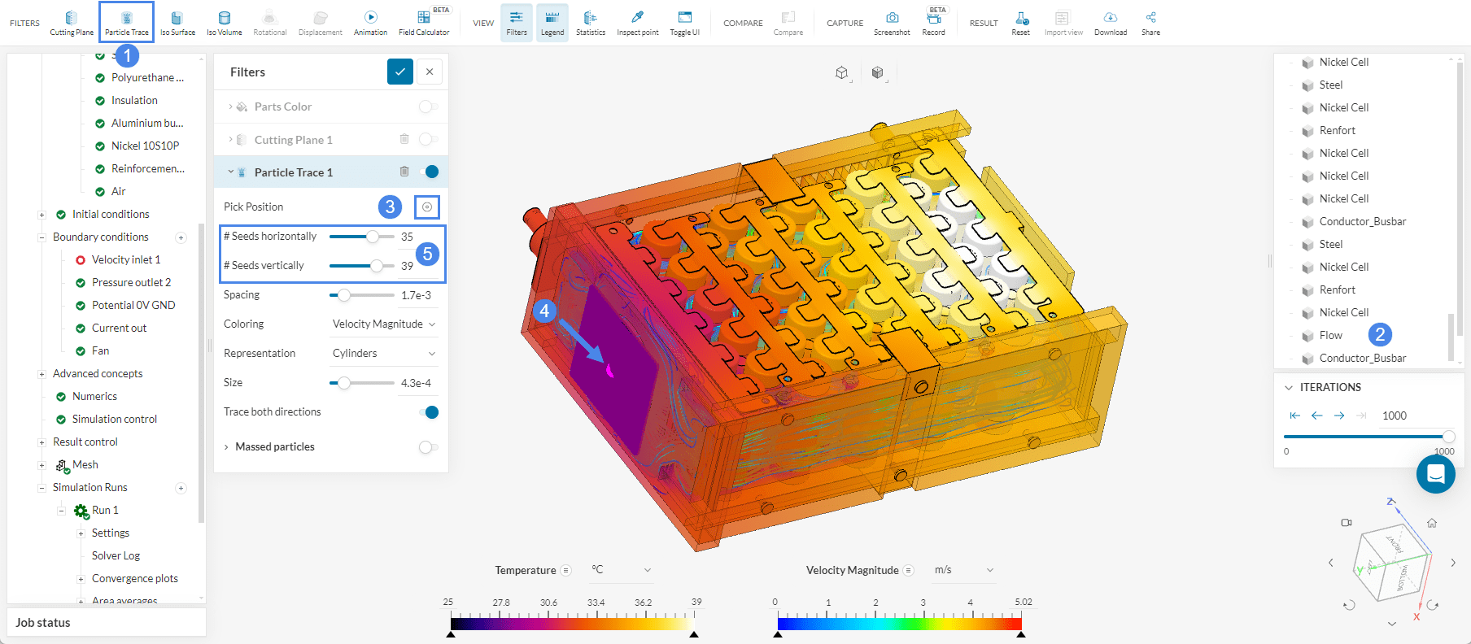The height and width of the screenshot is (644, 1471).
Task: Adjust the Seeds horizontally slider
Action: coord(372,237)
